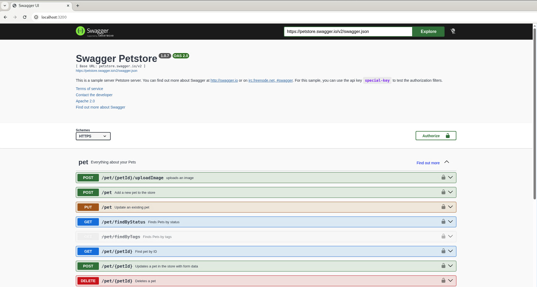The height and width of the screenshot is (287, 537).
Task: Expand the POST /pet/{petId}/uploadImage operation chevron
Action: (450, 177)
